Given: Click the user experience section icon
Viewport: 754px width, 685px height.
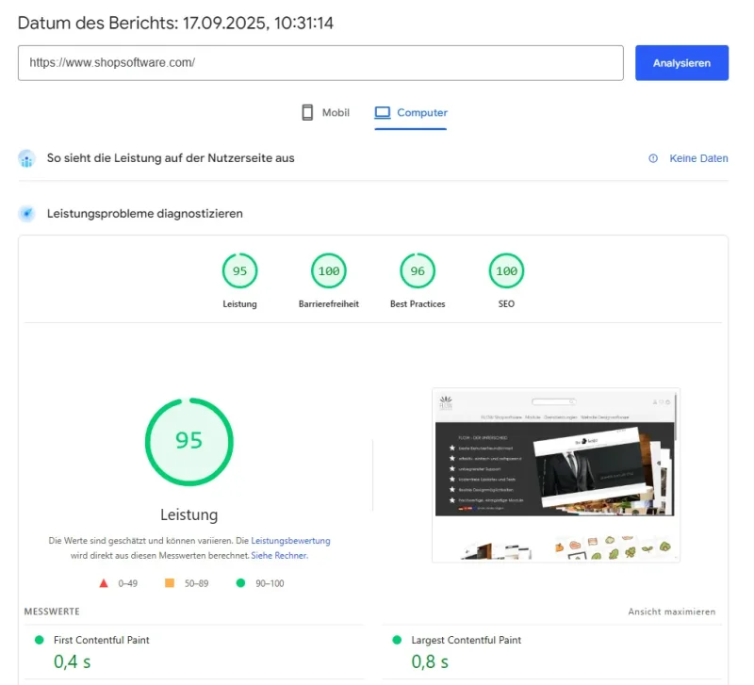Looking at the screenshot, I should [27, 158].
